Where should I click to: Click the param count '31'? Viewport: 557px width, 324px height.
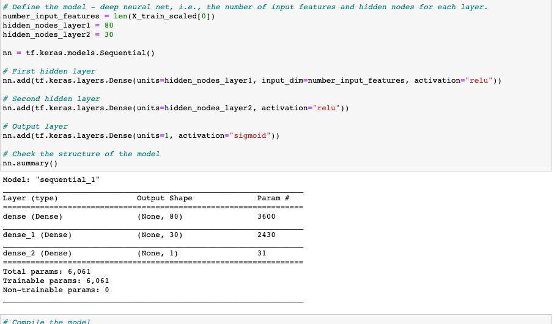(x=262, y=253)
